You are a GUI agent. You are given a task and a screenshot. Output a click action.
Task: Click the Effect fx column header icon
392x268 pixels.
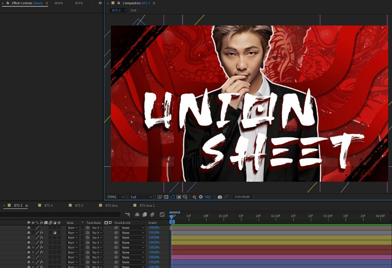pyautogui.click(x=42, y=222)
